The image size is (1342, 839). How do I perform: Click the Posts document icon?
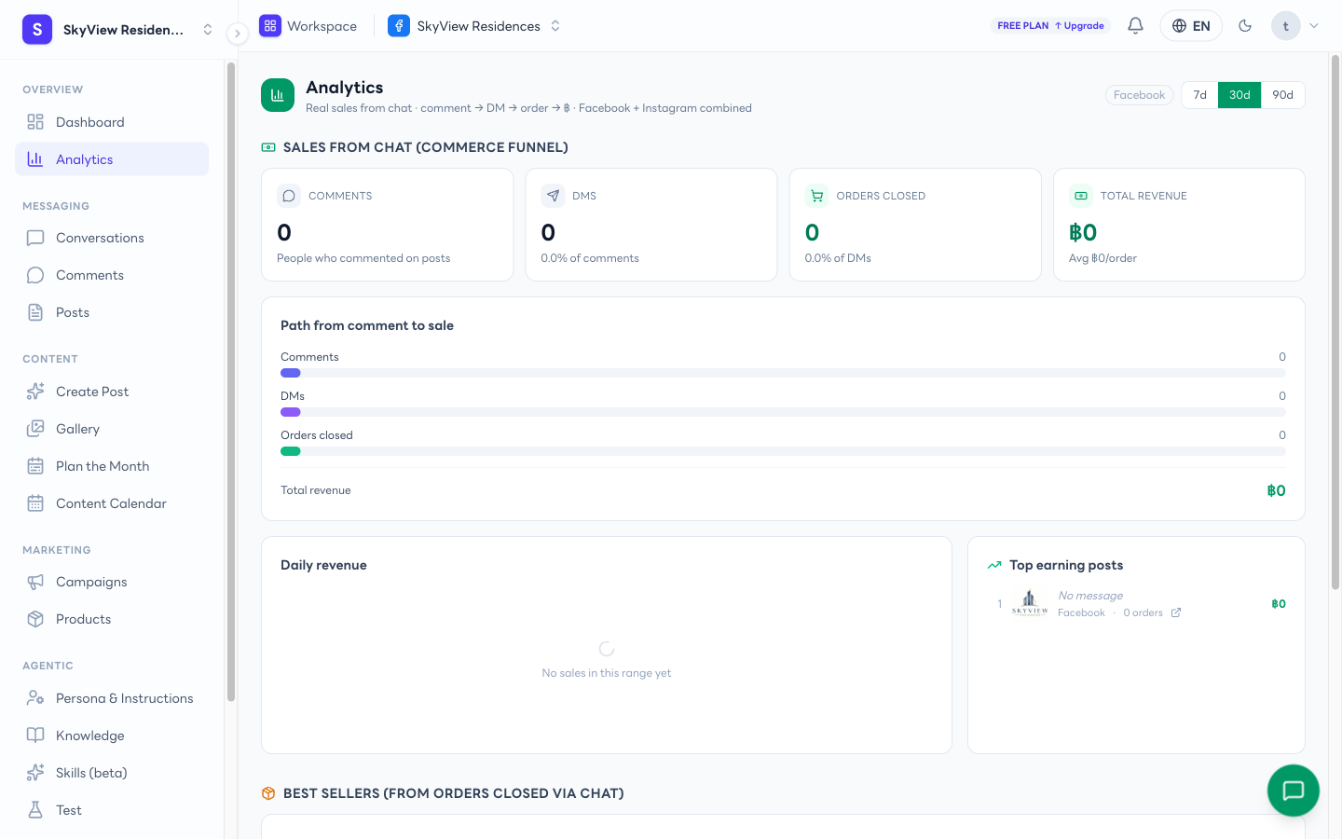pyautogui.click(x=35, y=312)
